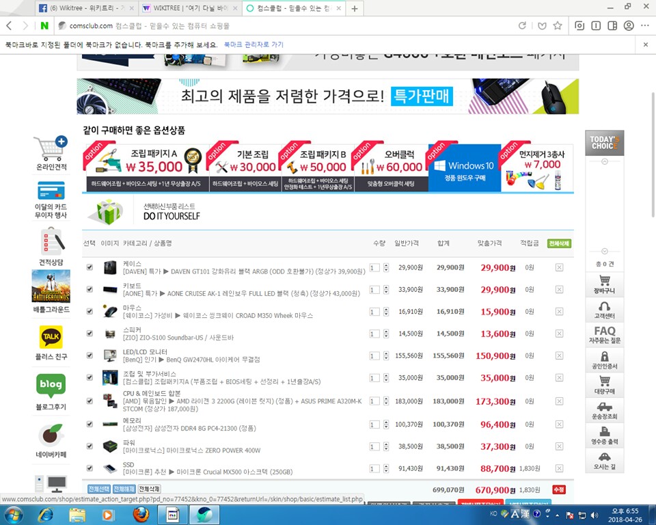Open the Windows Start menu
656x525 pixels.
click(x=13, y=514)
